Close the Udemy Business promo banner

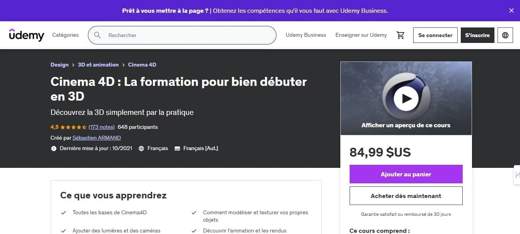[x=511, y=11]
